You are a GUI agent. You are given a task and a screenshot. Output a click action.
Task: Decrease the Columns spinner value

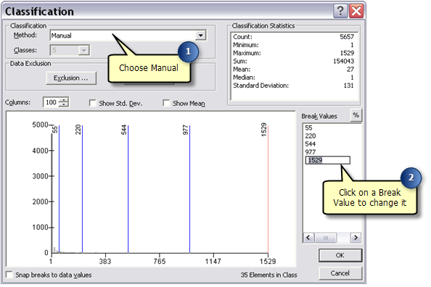click(x=64, y=104)
